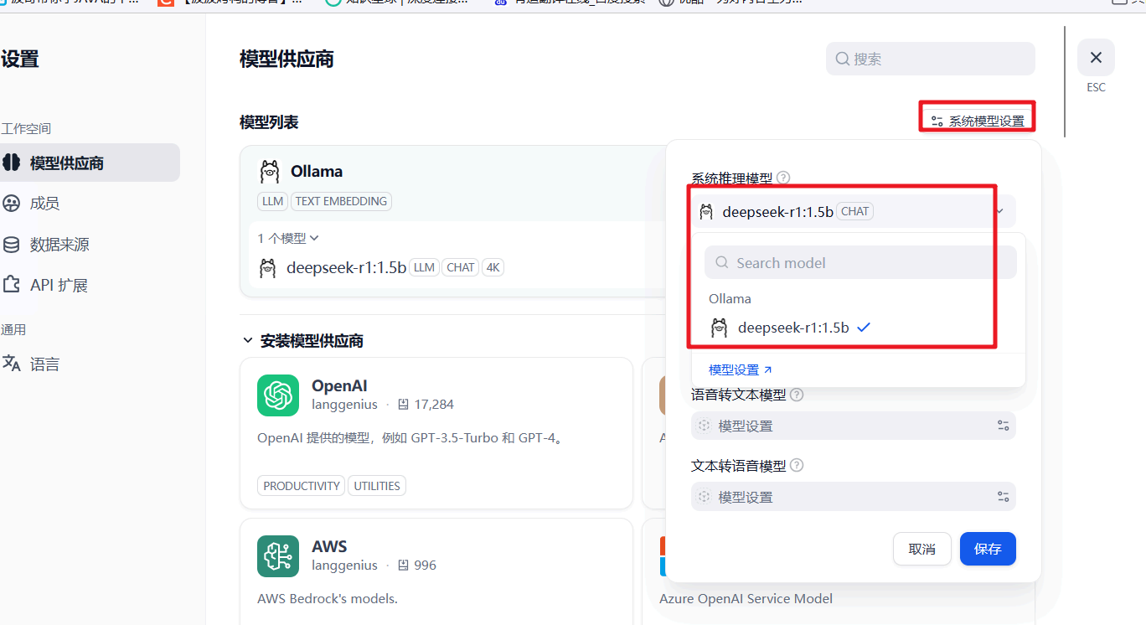Viewport: 1146px width, 625px height.
Task: Click the chevron on system reasoning model selector
Action: (999, 211)
